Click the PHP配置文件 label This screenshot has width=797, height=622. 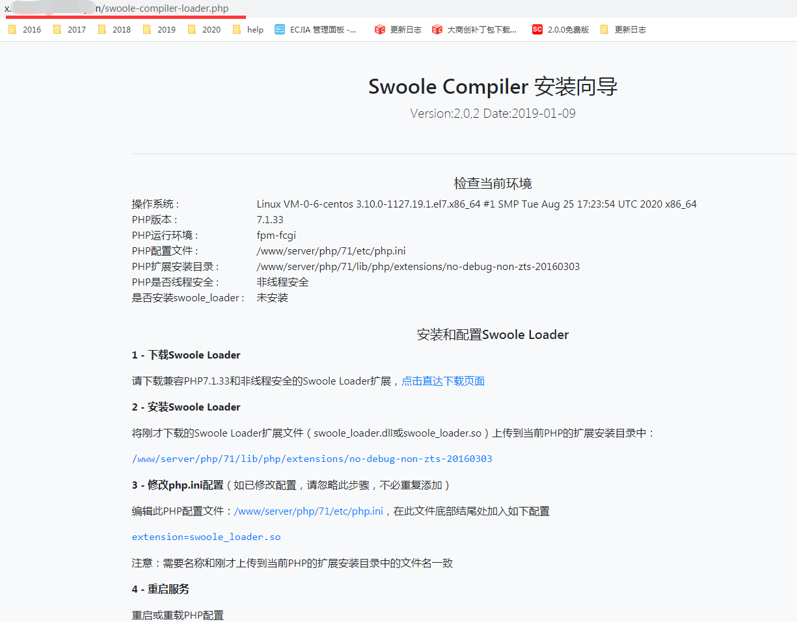[x=165, y=251]
